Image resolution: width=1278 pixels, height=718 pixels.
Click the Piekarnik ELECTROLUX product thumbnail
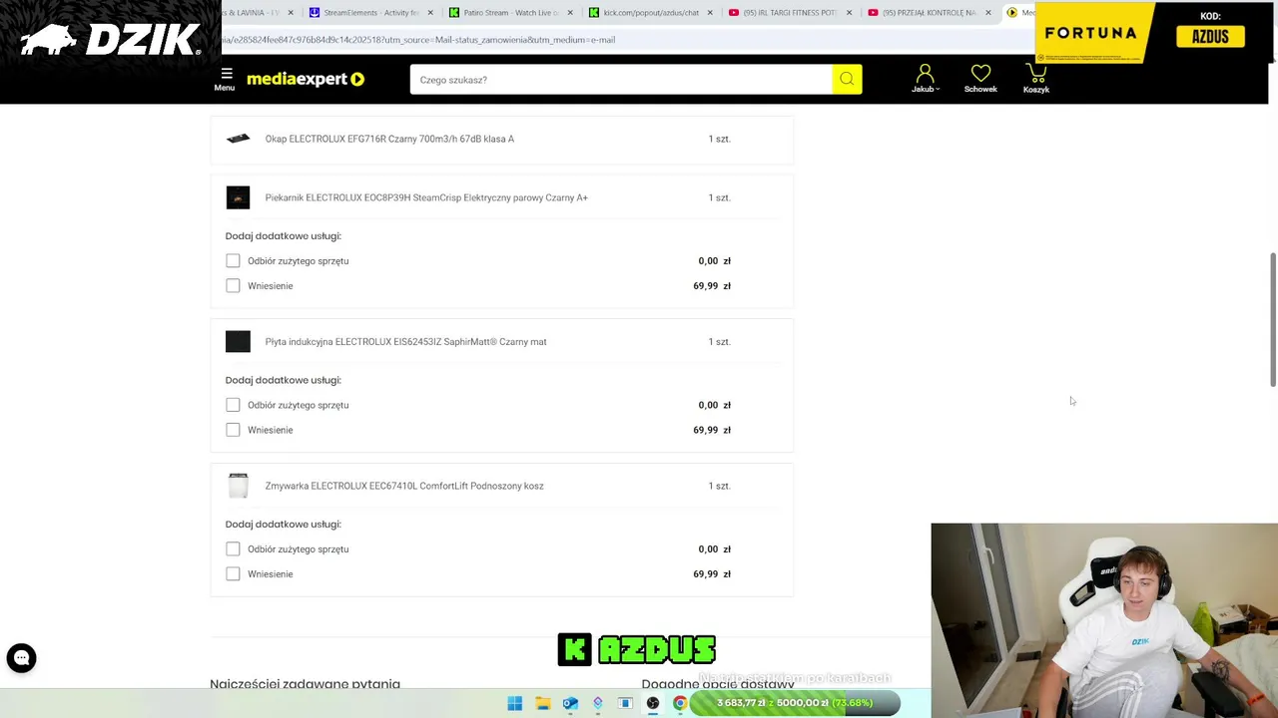coord(238,197)
